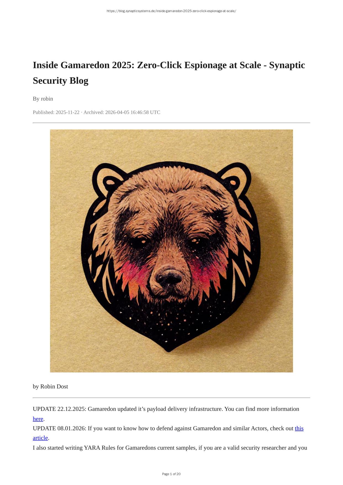The height and width of the screenshot is (485, 343).
Task: Click the "Inside Gamaredon 2025" title heading
Action: [x=169, y=73]
